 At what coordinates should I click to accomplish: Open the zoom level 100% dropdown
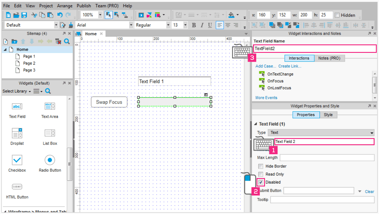[x=100, y=15]
